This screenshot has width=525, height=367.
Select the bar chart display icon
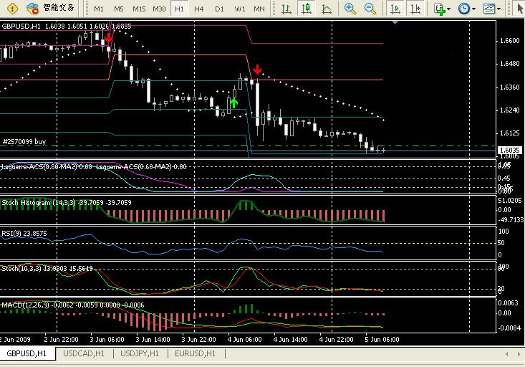286,9
